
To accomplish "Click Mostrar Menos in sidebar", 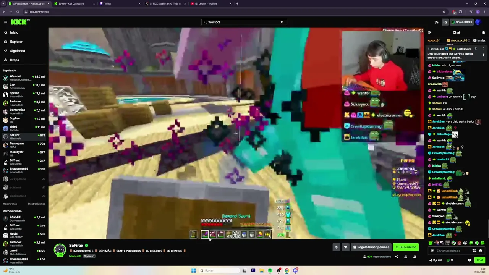I will 37,204.
